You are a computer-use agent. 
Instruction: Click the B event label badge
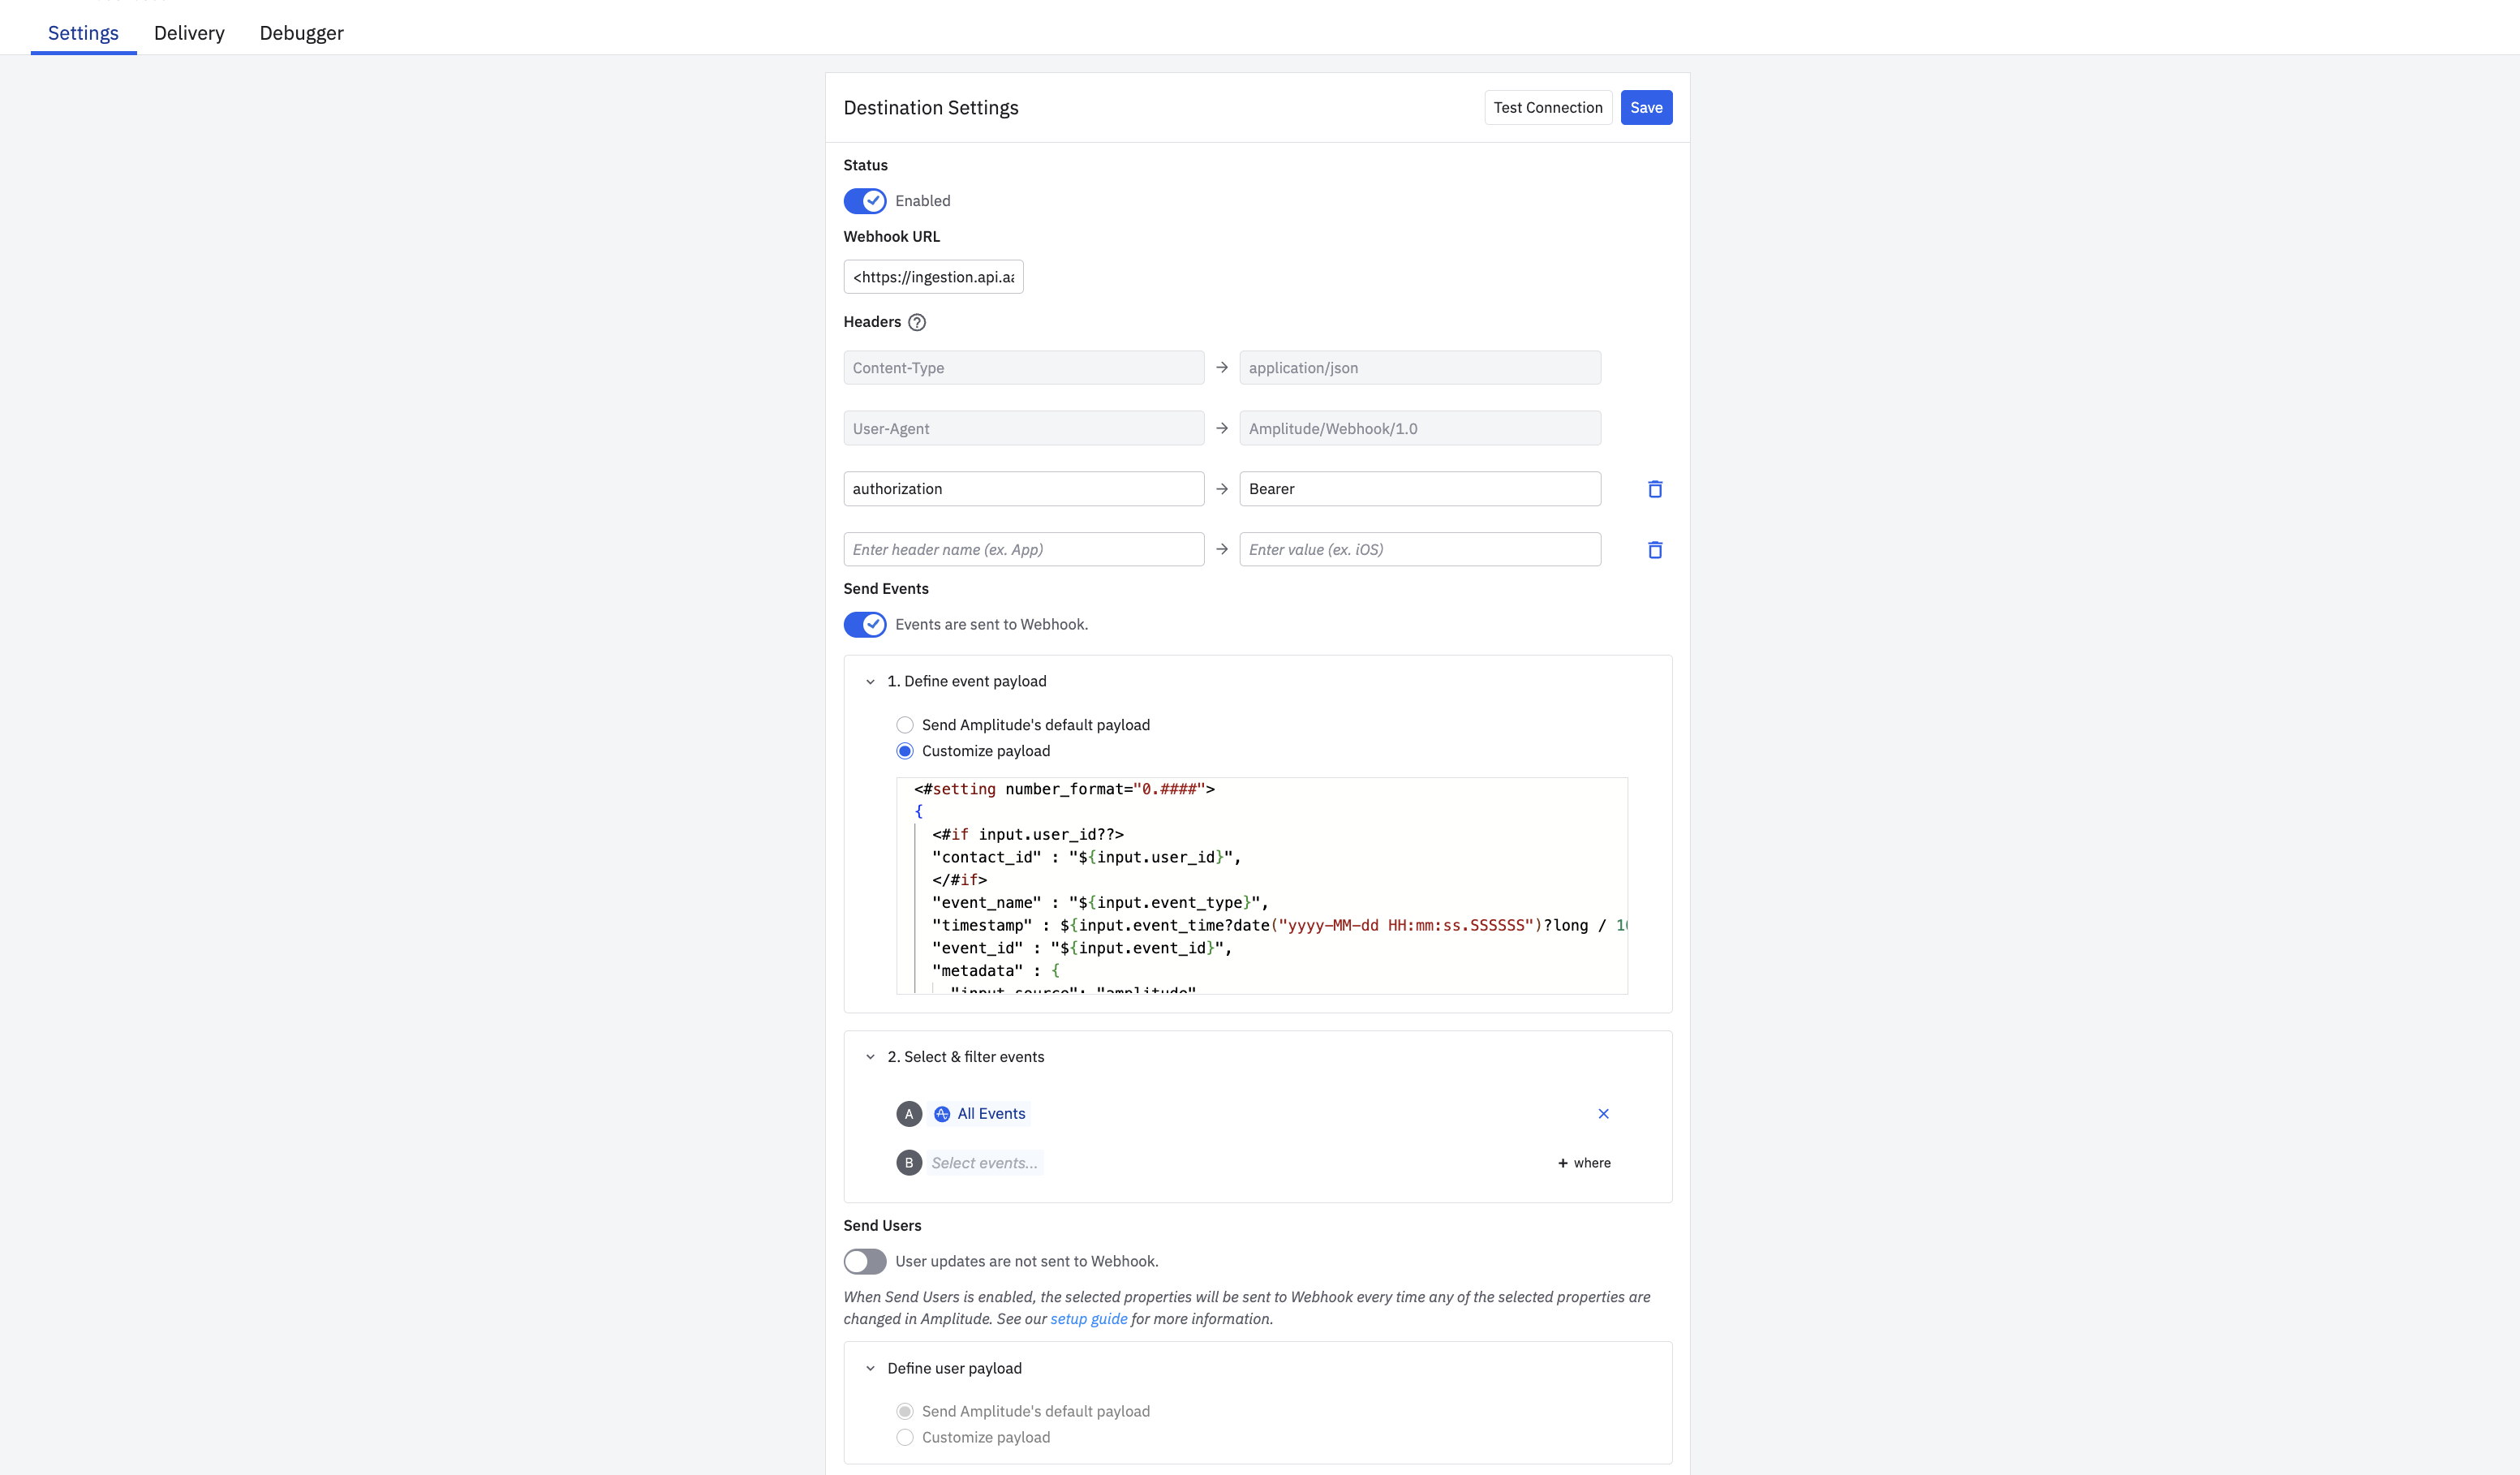[x=908, y=1163]
